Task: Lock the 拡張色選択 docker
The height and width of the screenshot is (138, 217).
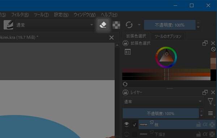Action: [x=125, y=43]
